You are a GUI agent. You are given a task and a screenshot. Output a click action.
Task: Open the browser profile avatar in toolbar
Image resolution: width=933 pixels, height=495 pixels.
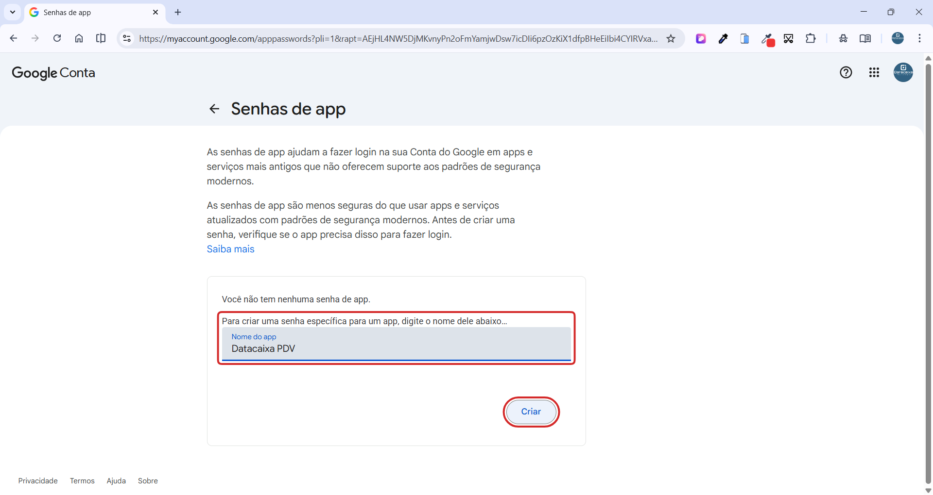pyautogui.click(x=898, y=39)
